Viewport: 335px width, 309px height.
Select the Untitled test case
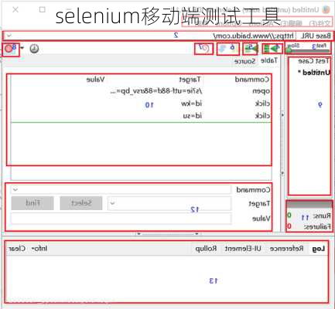click(313, 73)
